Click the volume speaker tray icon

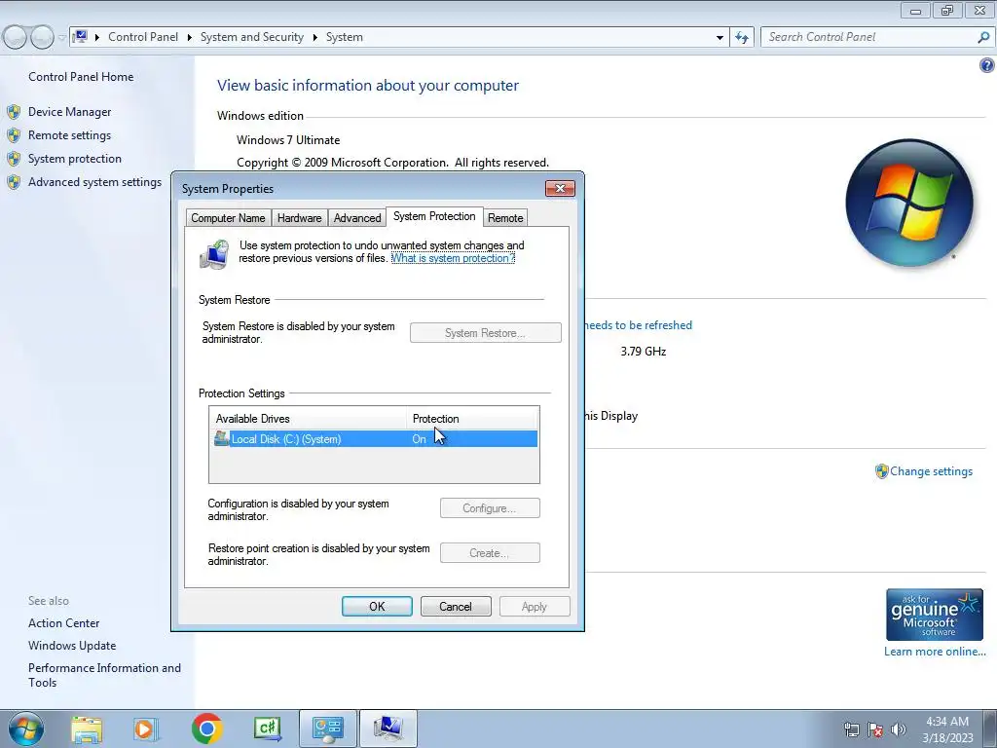pos(899,729)
